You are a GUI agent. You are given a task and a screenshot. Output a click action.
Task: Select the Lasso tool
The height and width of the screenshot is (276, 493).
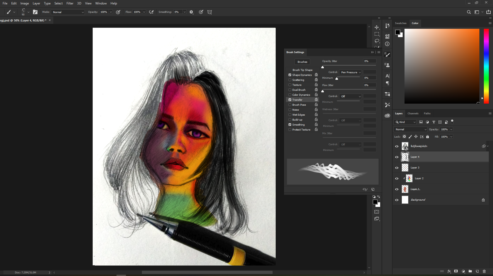377,41
